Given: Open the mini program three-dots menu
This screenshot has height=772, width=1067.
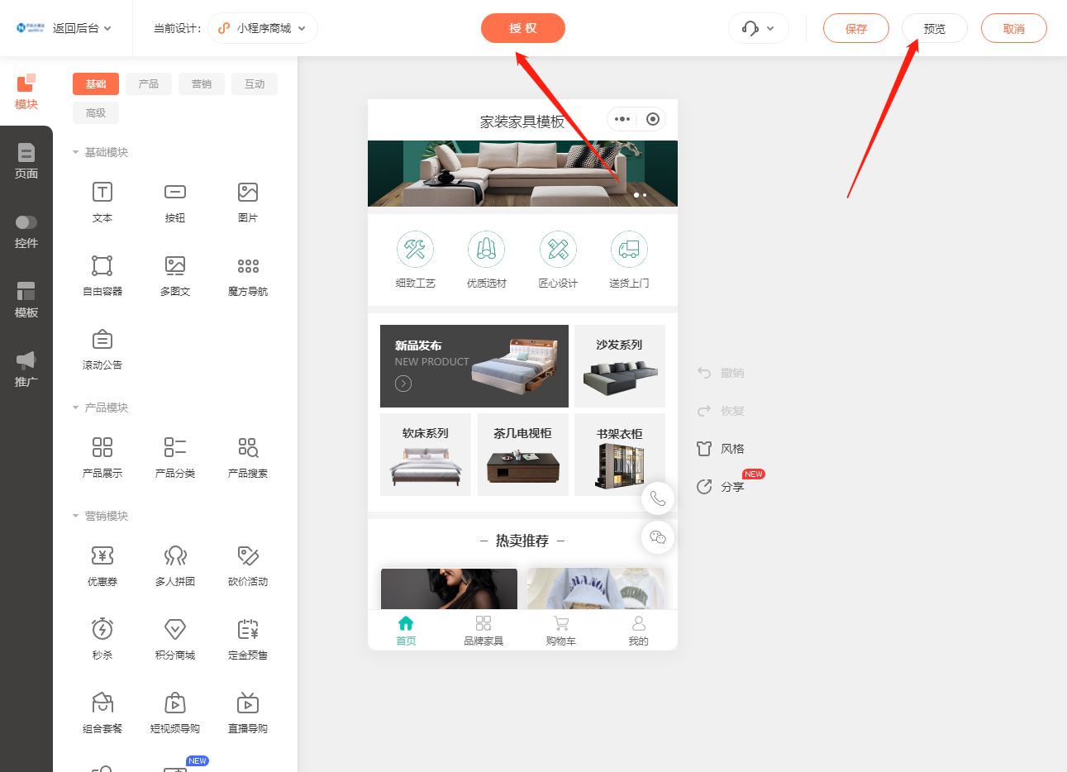Looking at the screenshot, I should click(x=622, y=119).
